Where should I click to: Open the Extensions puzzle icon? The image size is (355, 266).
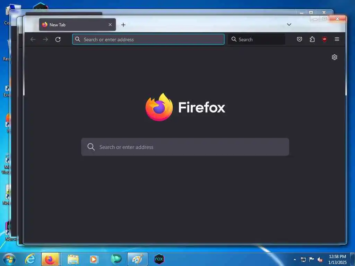(312, 39)
